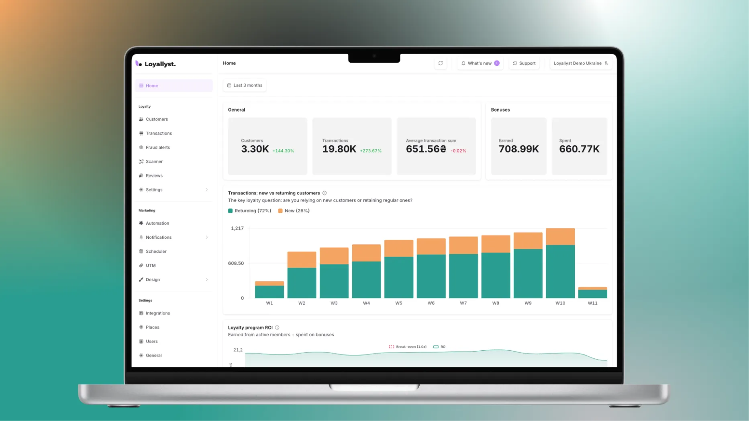Click the Users sidebar icon
749x421 pixels.
click(x=141, y=341)
